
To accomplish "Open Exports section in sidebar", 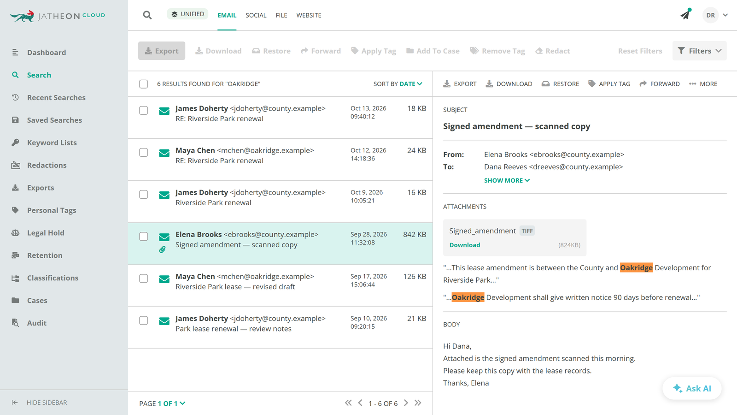I will click(x=40, y=188).
